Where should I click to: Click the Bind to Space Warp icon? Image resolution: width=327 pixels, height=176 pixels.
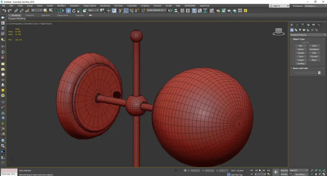point(27,10)
